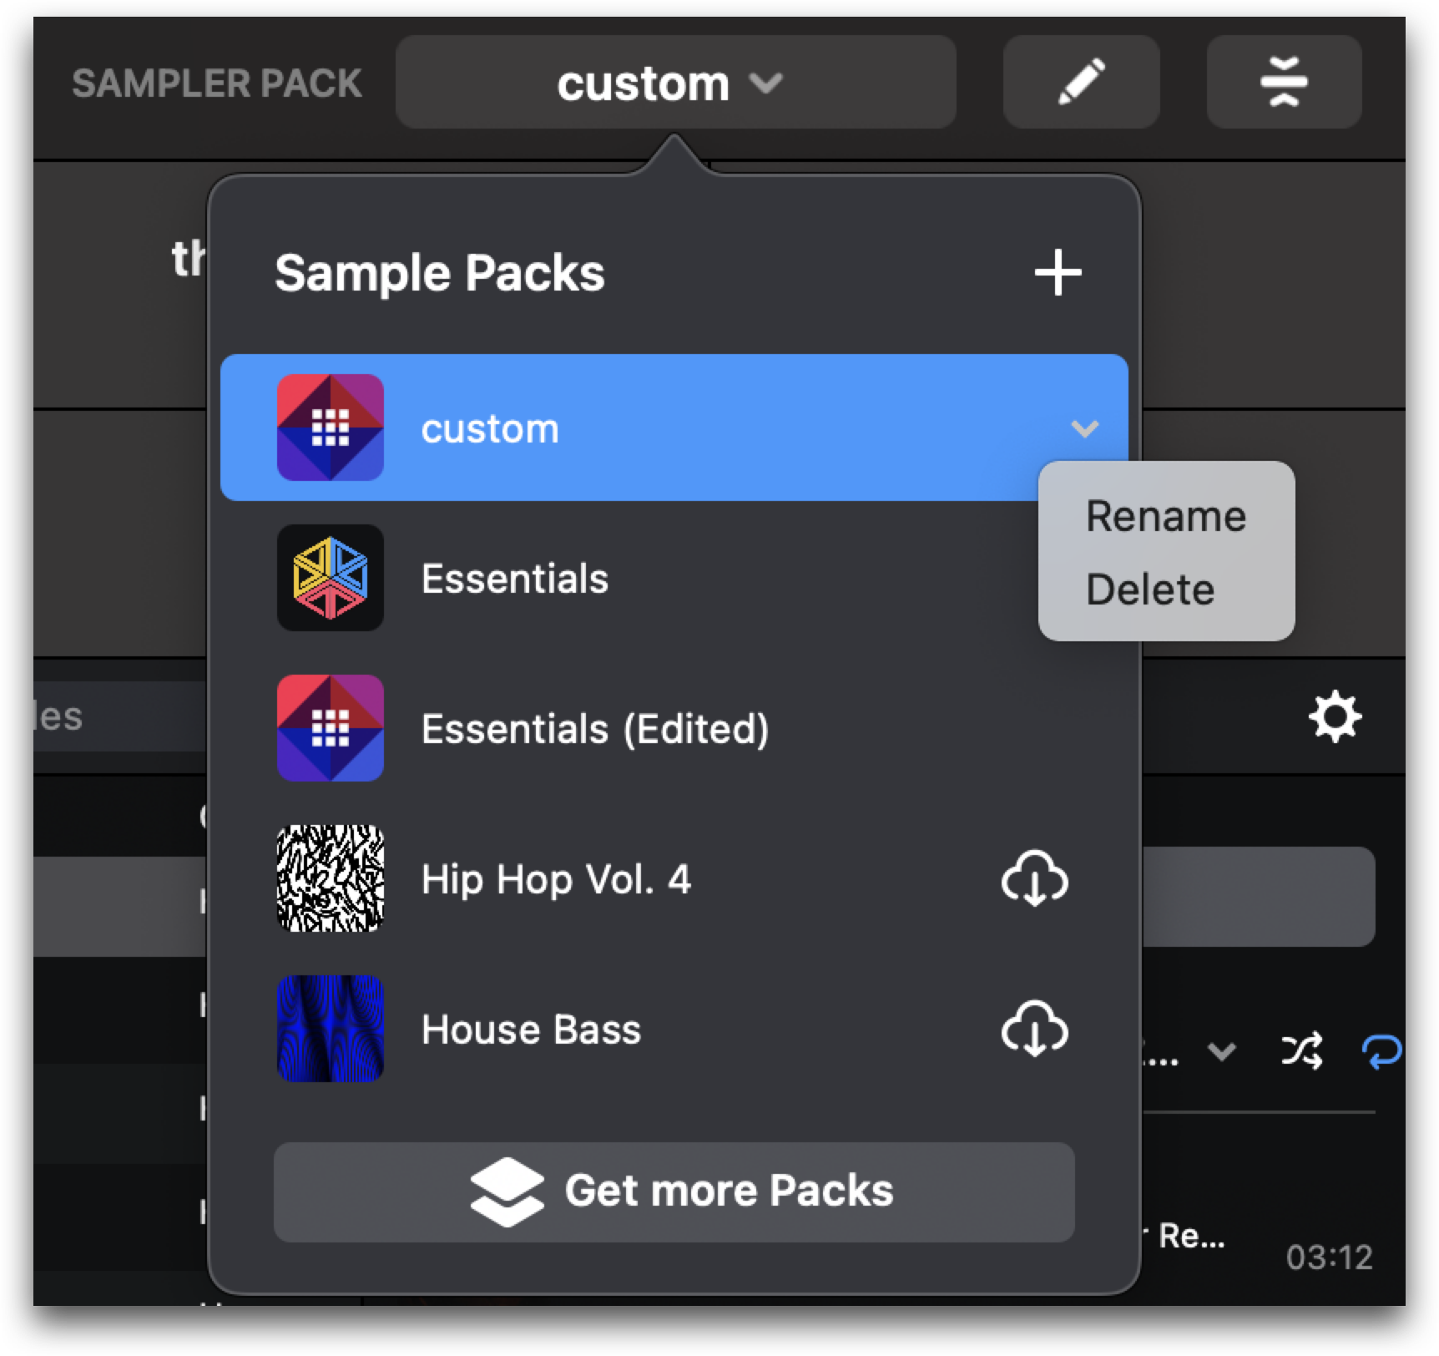
Task: Select the Essentials (Edited) row text
Action: click(595, 729)
